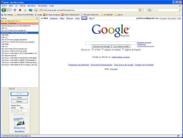
Task: Open the Ver menu
Action: click(16, 6)
